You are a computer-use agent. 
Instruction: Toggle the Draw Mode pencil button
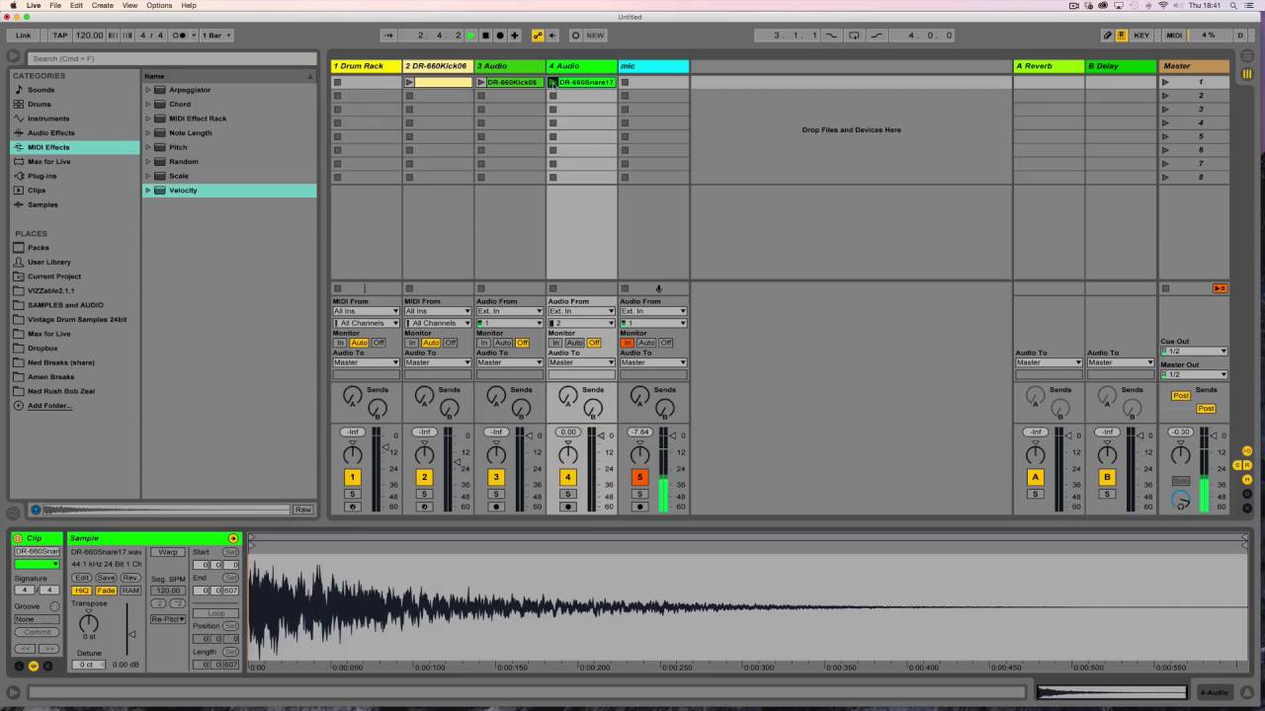click(1108, 36)
